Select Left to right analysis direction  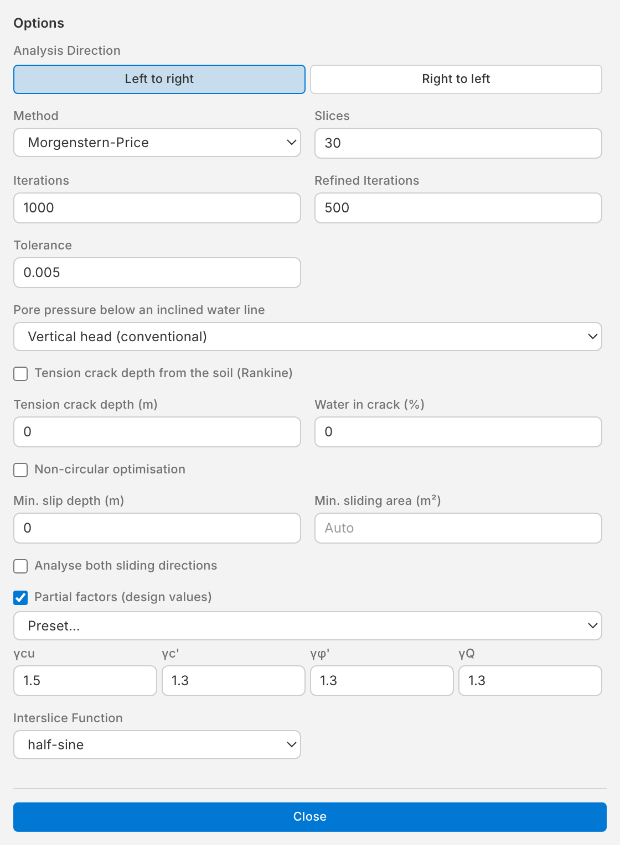point(159,79)
